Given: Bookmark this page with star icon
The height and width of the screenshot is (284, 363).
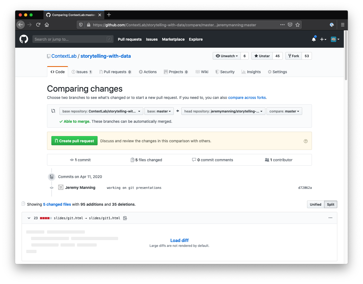Looking at the screenshot, I should coord(298,25).
